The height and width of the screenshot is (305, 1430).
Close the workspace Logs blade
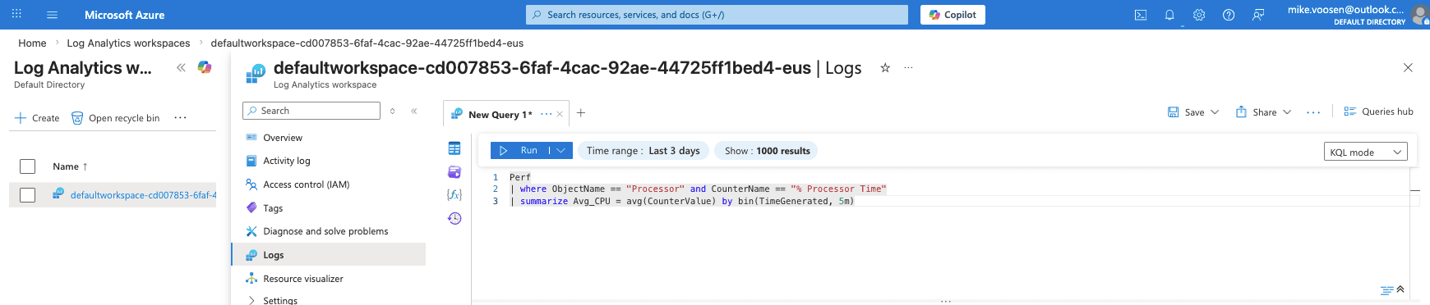[1408, 68]
